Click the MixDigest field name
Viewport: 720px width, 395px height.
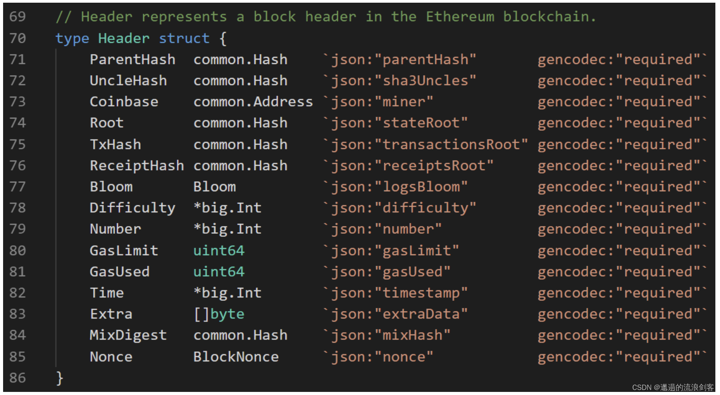pyautogui.click(x=128, y=335)
